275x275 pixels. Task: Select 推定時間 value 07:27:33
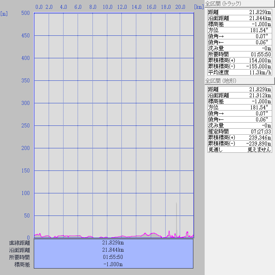(x=261, y=131)
